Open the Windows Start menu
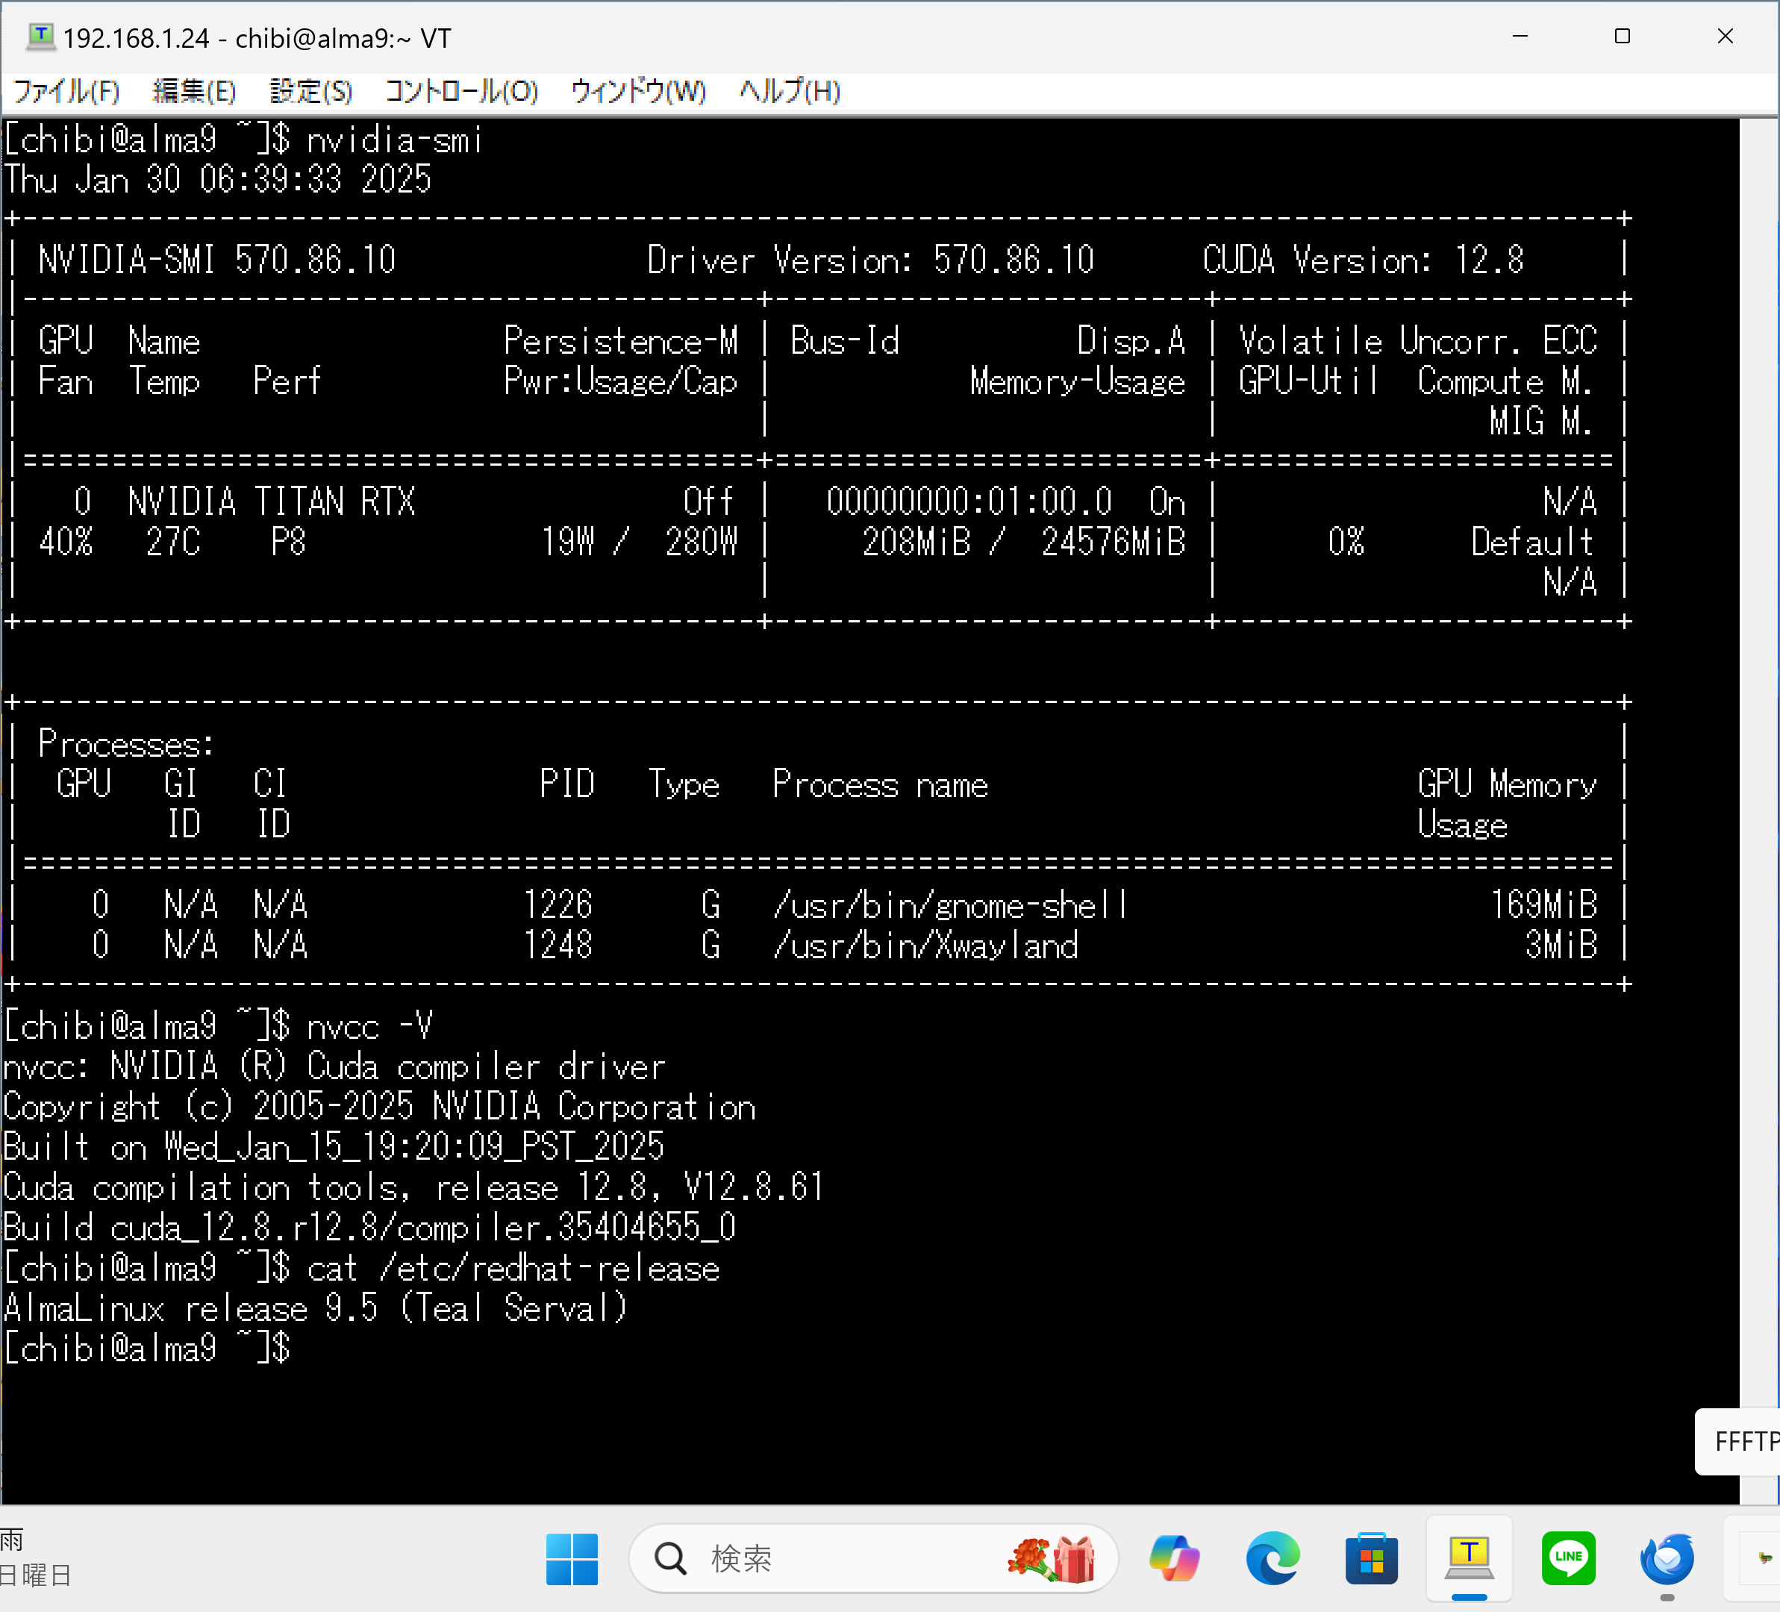 571,1558
